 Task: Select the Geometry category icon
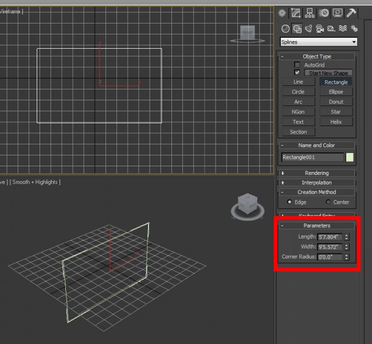coord(285,29)
